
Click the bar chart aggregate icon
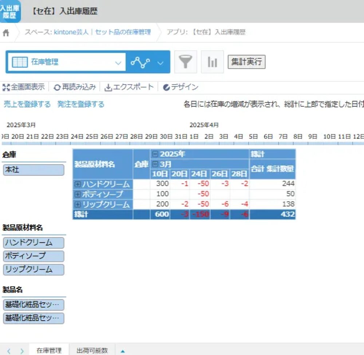tap(212, 62)
